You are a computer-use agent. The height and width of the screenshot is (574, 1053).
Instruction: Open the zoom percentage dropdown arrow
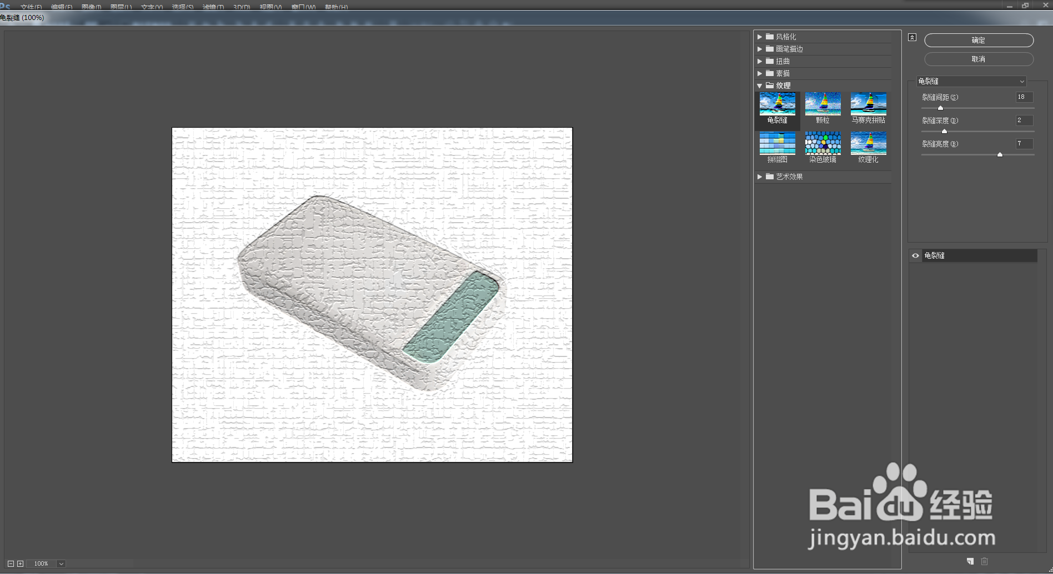pyautogui.click(x=61, y=563)
